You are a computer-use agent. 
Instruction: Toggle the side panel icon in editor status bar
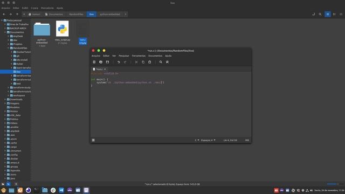click(93, 140)
